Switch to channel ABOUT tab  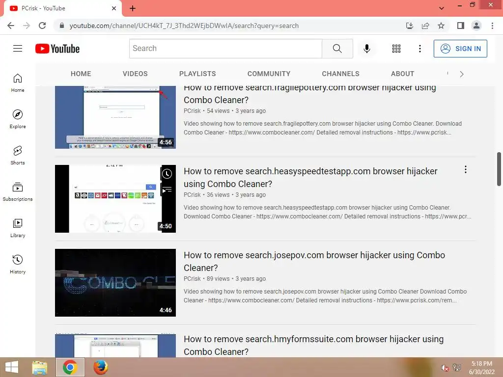coord(403,74)
